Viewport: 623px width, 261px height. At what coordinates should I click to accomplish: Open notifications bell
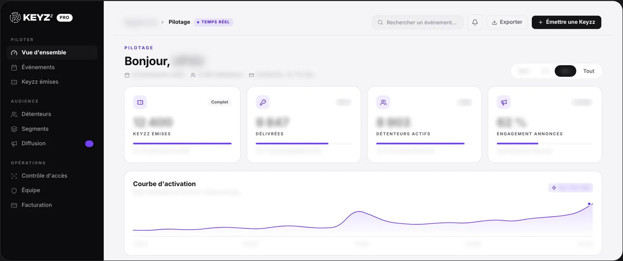pyautogui.click(x=475, y=23)
